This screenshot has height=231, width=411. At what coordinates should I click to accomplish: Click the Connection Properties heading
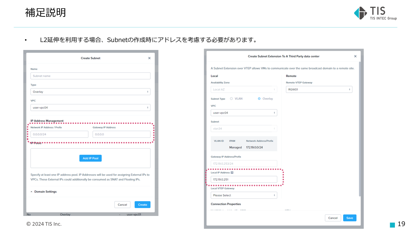[226, 204]
